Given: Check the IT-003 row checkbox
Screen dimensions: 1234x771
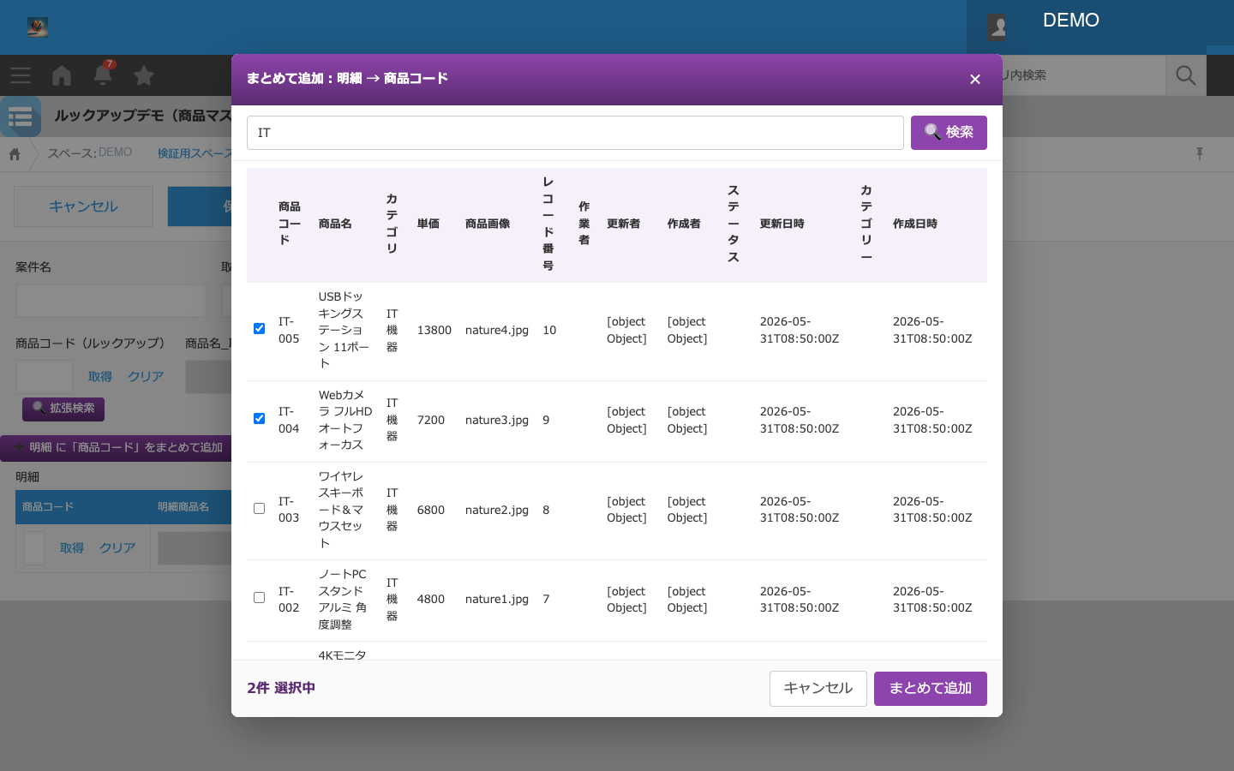Looking at the screenshot, I should tap(259, 509).
